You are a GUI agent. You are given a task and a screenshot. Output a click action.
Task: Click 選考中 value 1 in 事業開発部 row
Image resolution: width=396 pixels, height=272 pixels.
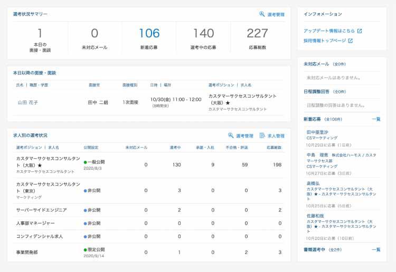(180, 252)
